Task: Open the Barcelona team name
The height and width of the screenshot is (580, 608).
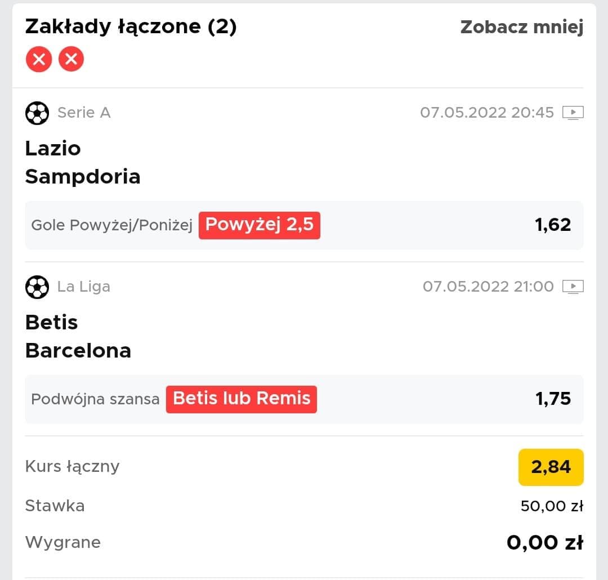Action: (78, 351)
